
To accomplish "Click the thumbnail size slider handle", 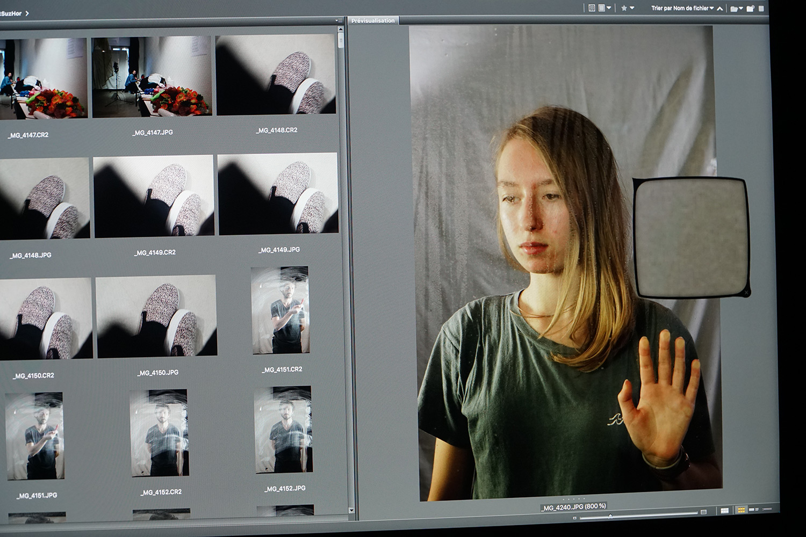I will [610, 517].
